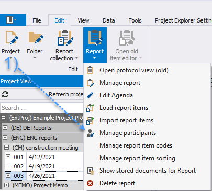Open the Tools tab
212x191 pixels.
[x=135, y=20]
